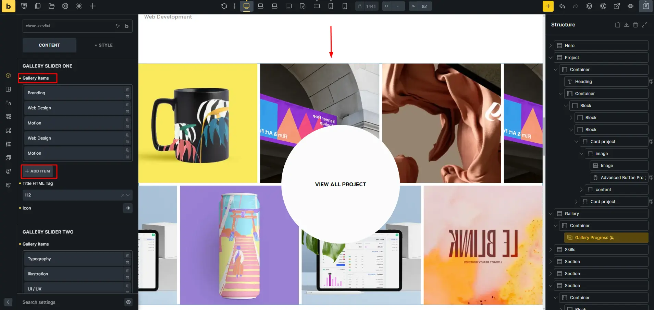Screen dimensions: 654x310
Task: Click the paste clipboard icon in Structure header
Action: 617,25
